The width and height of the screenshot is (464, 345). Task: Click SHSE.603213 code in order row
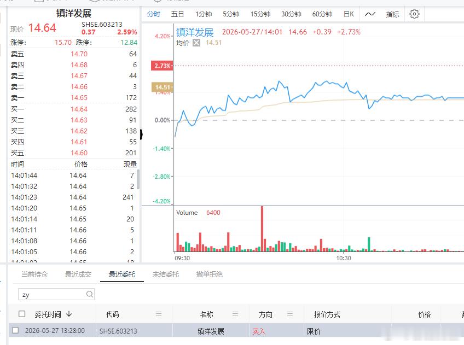point(118,331)
